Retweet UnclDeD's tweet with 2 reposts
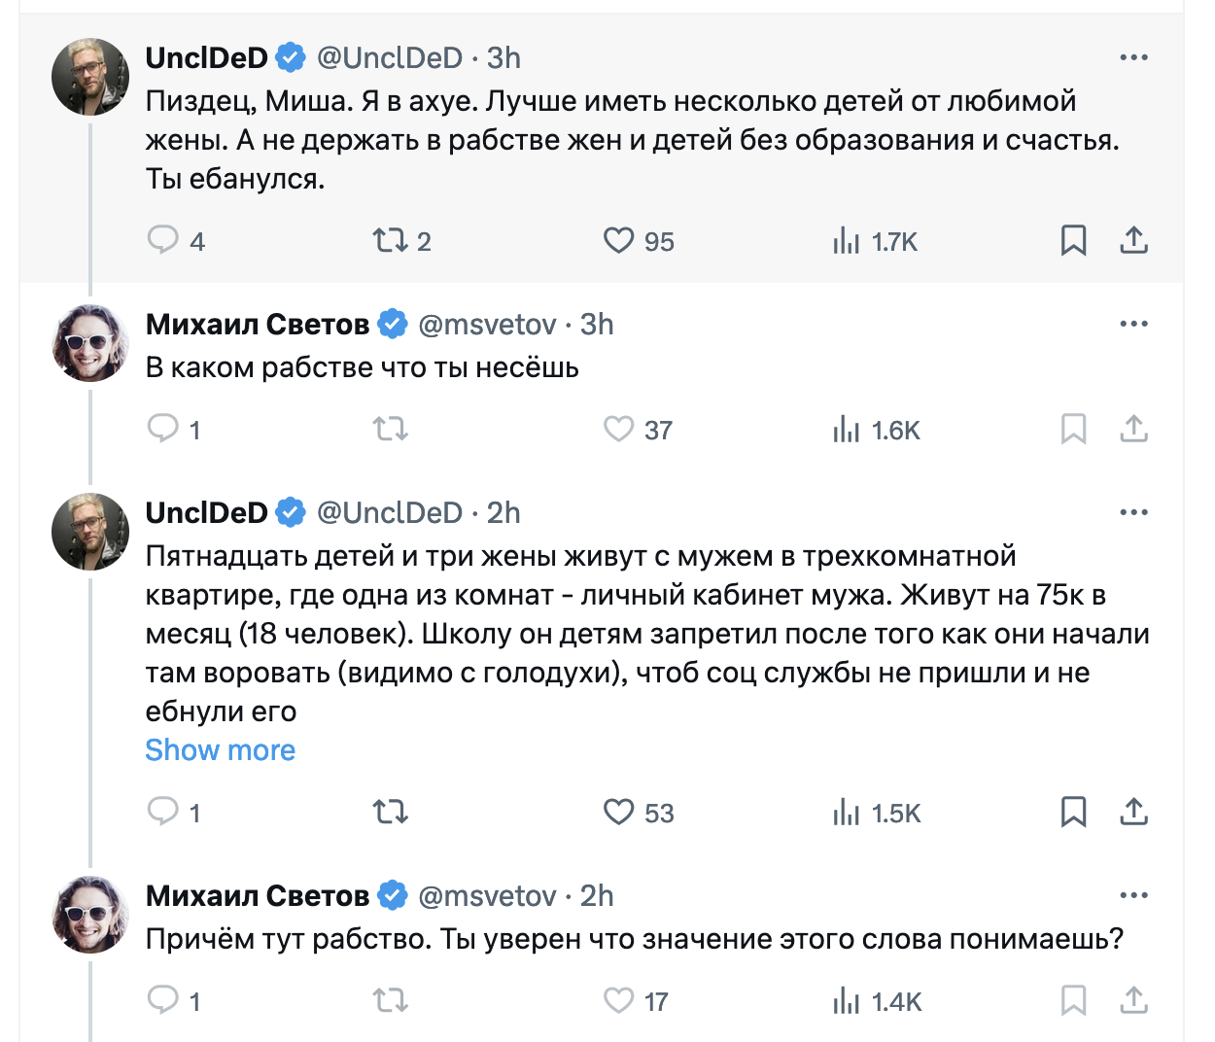The height and width of the screenshot is (1042, 1215). [x=391, y=240]
